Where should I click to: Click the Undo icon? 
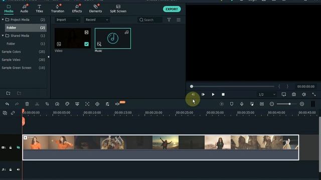(x=7, y=104)
